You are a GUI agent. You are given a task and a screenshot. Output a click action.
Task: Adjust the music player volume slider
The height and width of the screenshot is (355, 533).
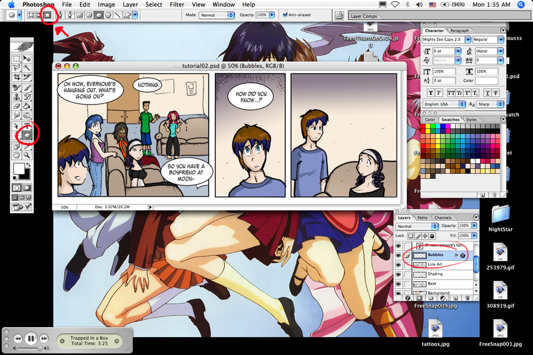tap(30, 348)
